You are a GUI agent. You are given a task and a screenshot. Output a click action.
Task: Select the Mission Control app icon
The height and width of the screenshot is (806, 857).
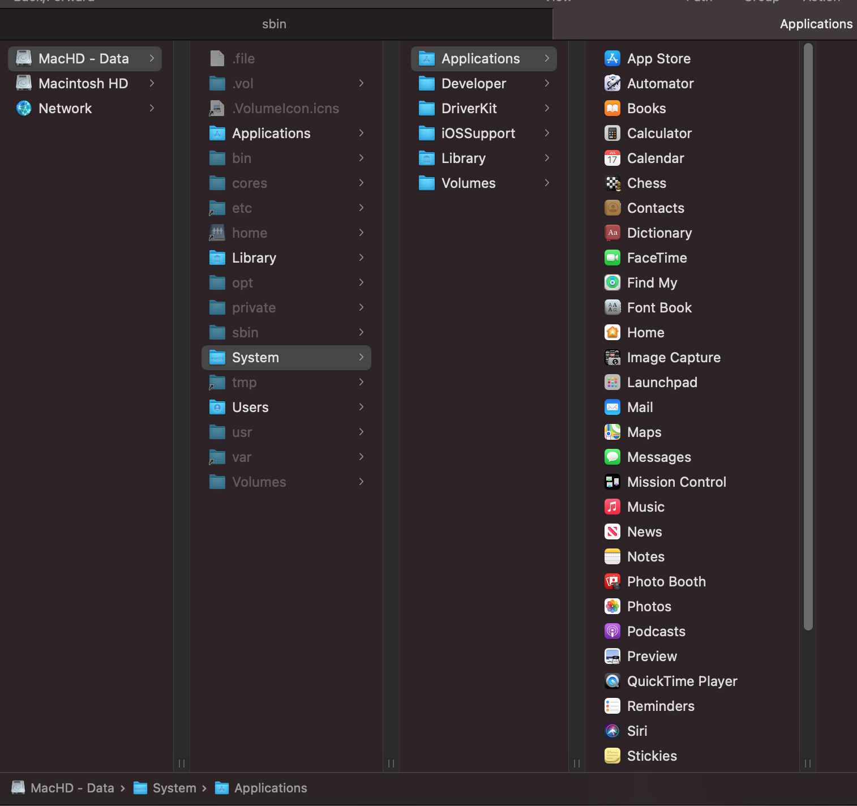point(612,482)
